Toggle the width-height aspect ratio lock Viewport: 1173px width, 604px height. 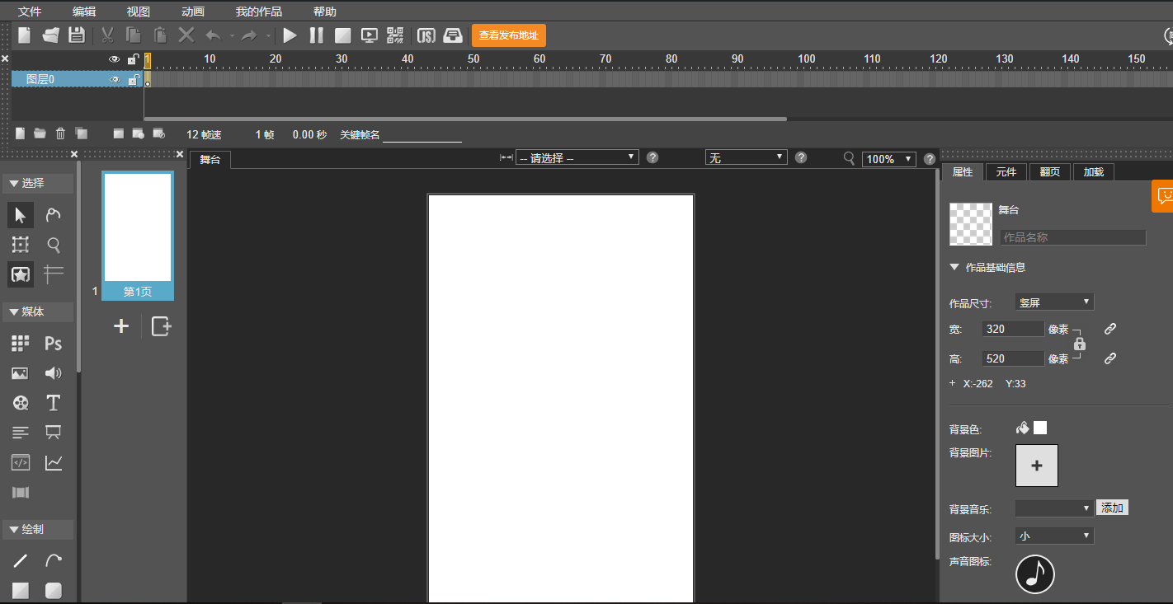(1080, 344)
